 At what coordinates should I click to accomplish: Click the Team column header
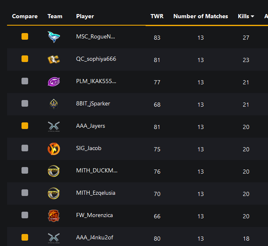(55, 16)
